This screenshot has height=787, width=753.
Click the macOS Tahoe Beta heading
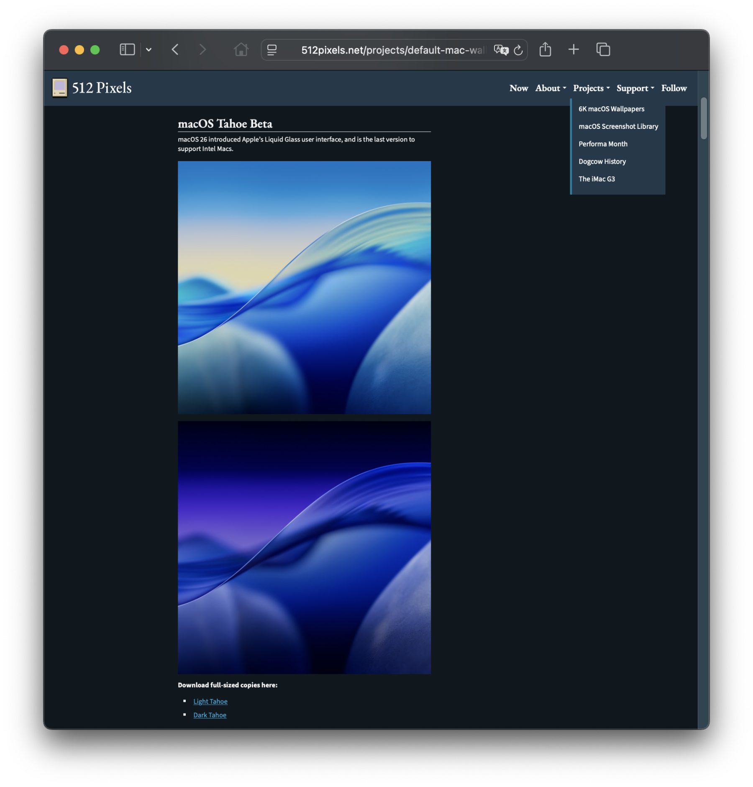[225, 124]
